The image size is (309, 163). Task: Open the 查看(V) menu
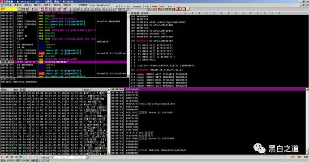(18, 5)
